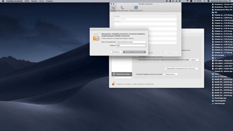Add a user with the plus button
233x131 pixels.
(x=113, y=78)
